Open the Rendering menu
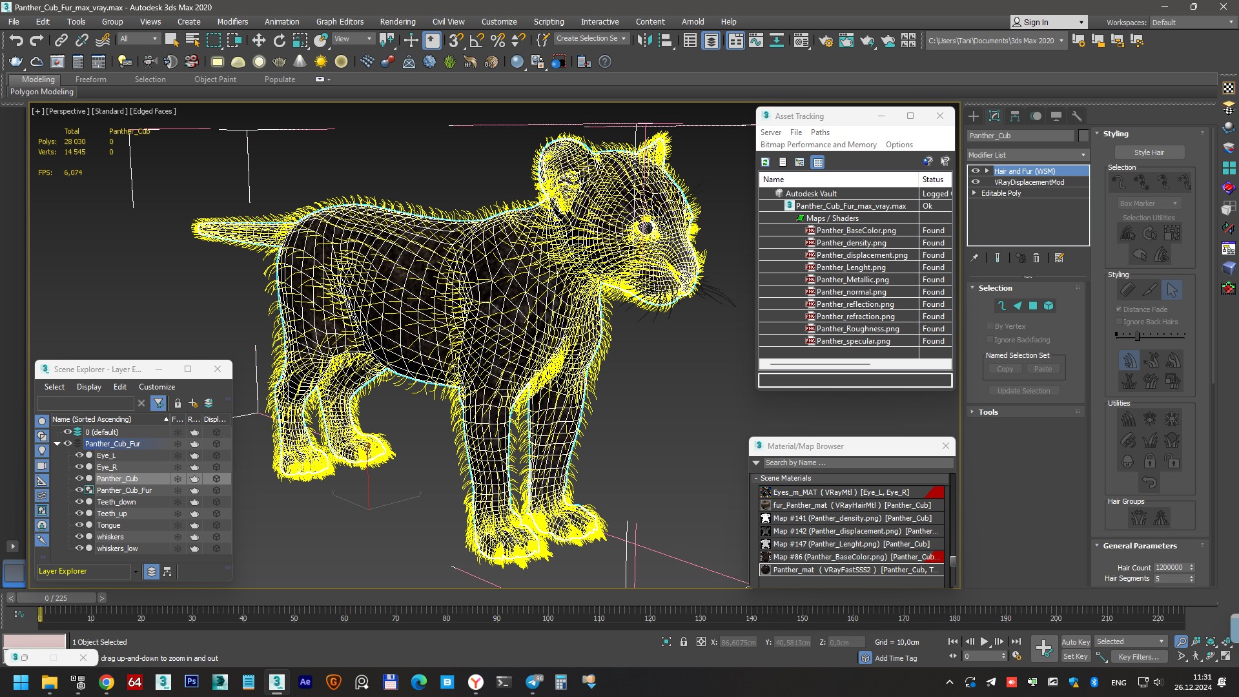This screenshot has height=697, width=1239. (397, 22)
